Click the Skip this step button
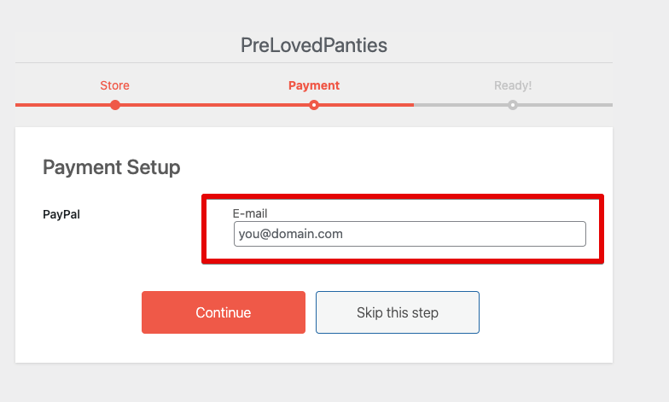669x402 pixels. click(x=398, y=312)
